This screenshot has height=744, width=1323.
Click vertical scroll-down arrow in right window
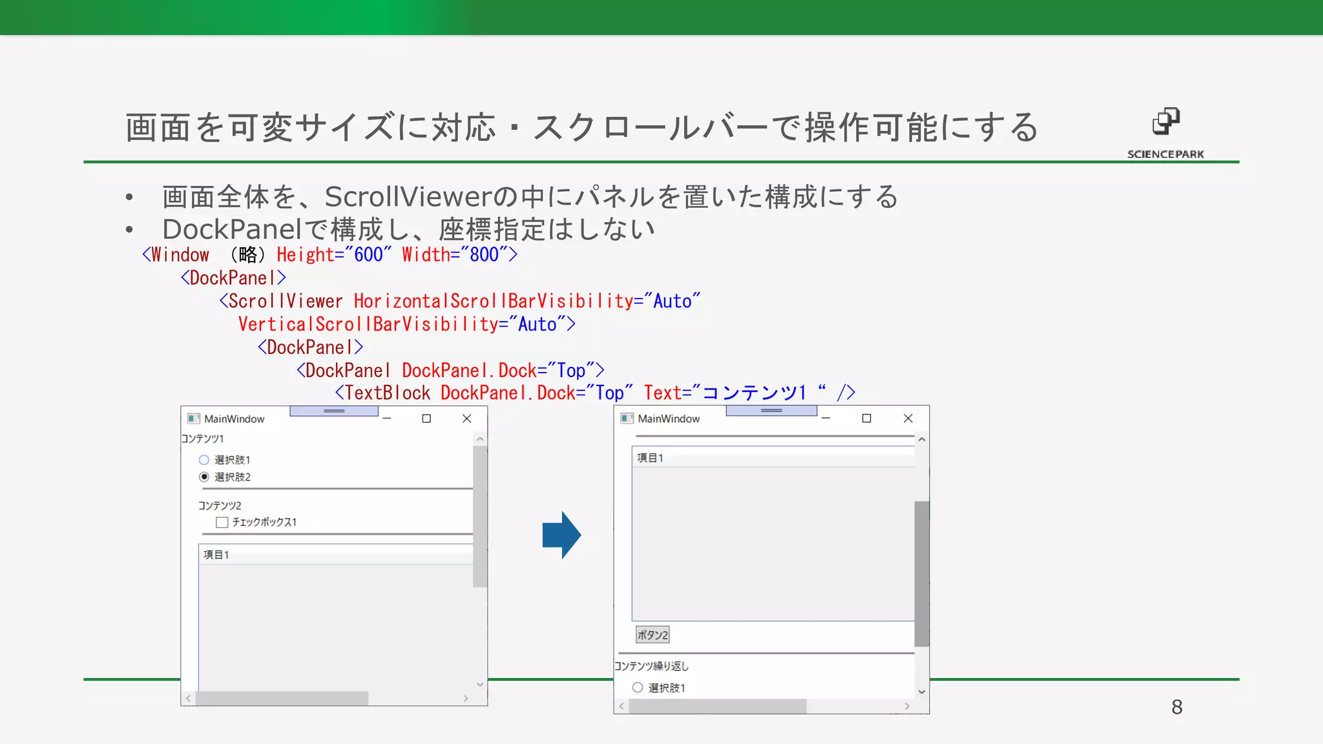922,692
